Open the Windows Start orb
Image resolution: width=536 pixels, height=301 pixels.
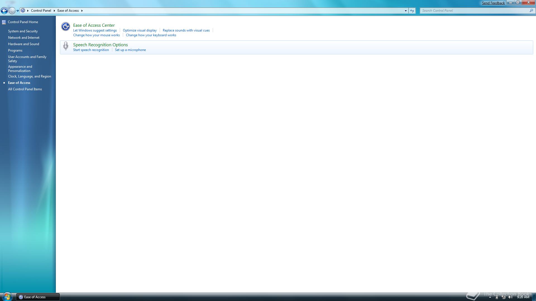coord(7,297)
